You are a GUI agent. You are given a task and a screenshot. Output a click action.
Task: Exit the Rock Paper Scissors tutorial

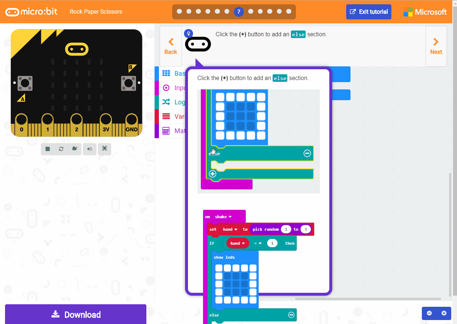pos(368,12)
